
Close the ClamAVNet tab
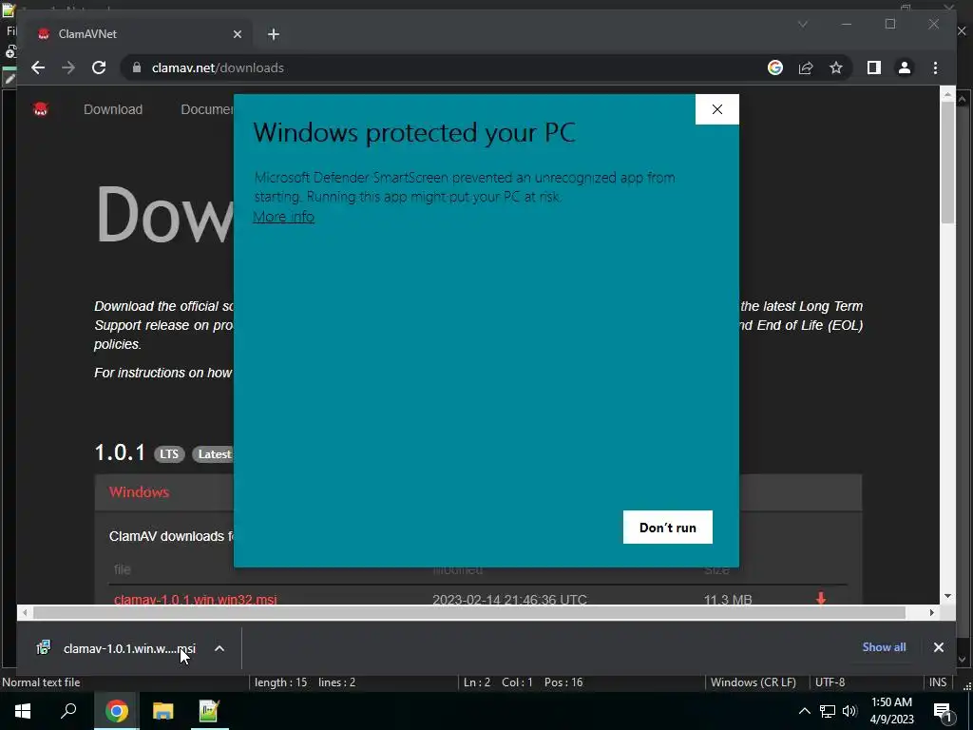(237, 34)
